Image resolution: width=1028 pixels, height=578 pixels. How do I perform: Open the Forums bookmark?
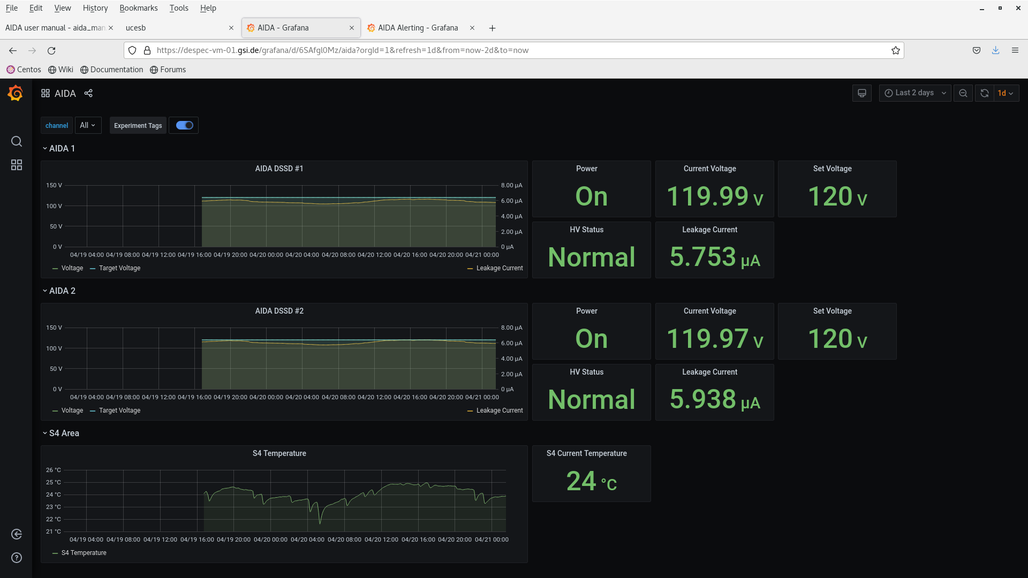click(168, 70)
